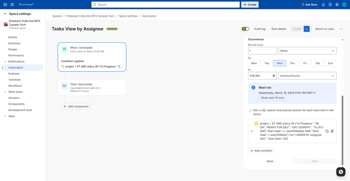Click the Empower India space avatar icon
350x181 pixels.
click(6, 24)
